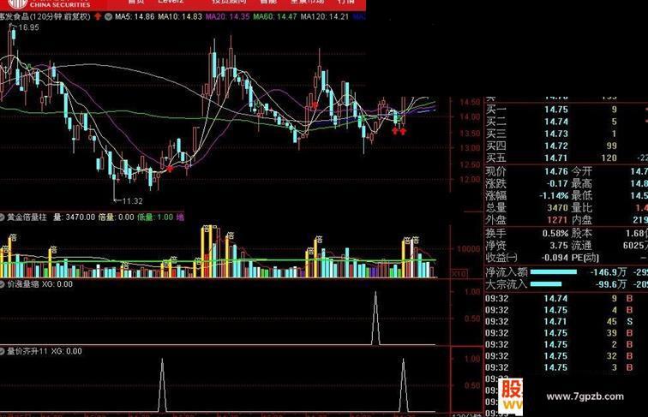Click the 11.32 low price label
The width and height of the screenshot is (648, 417).
132,201
